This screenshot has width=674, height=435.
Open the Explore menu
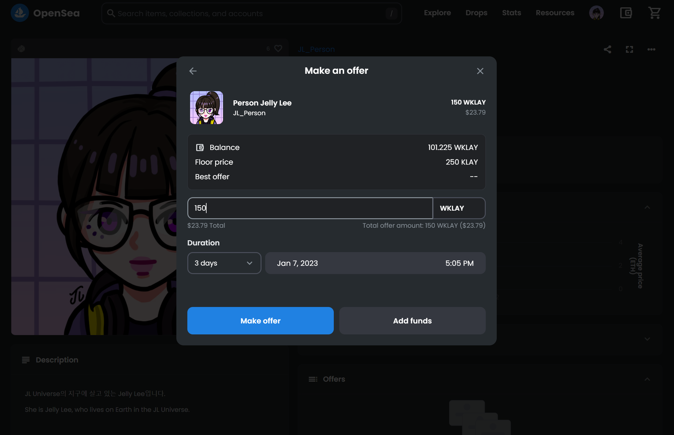pyautogui.click(x=437, y=13)
